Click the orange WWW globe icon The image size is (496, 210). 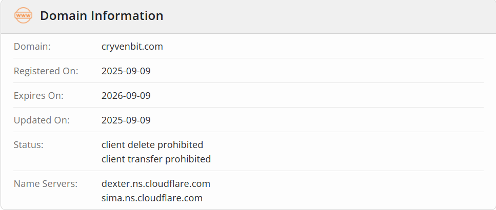[24, 16]
